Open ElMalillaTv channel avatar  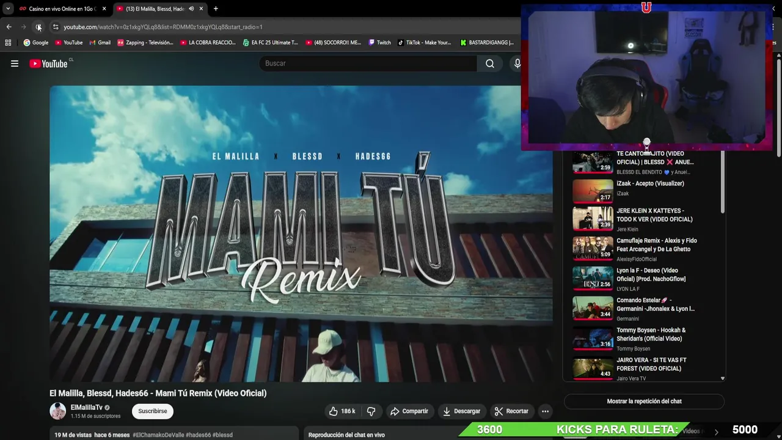[57, 411]
